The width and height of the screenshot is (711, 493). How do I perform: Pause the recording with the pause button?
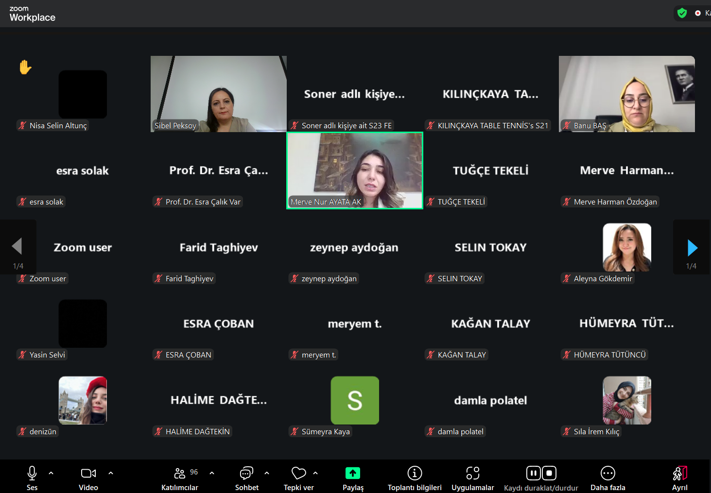point(533,473)
